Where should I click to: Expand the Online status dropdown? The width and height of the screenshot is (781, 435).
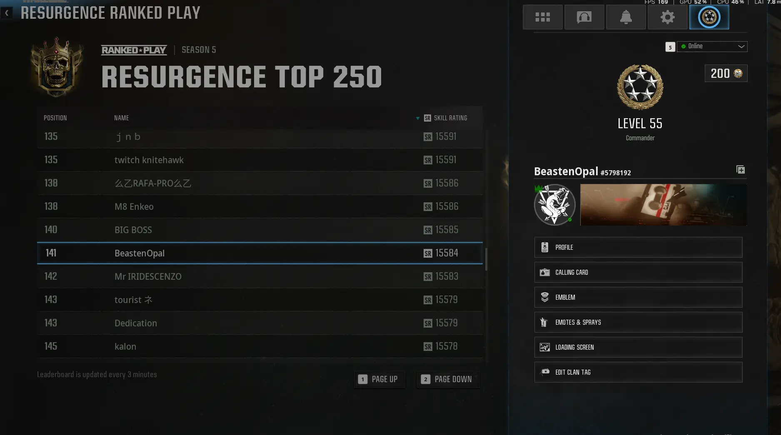tap(712, 46)
